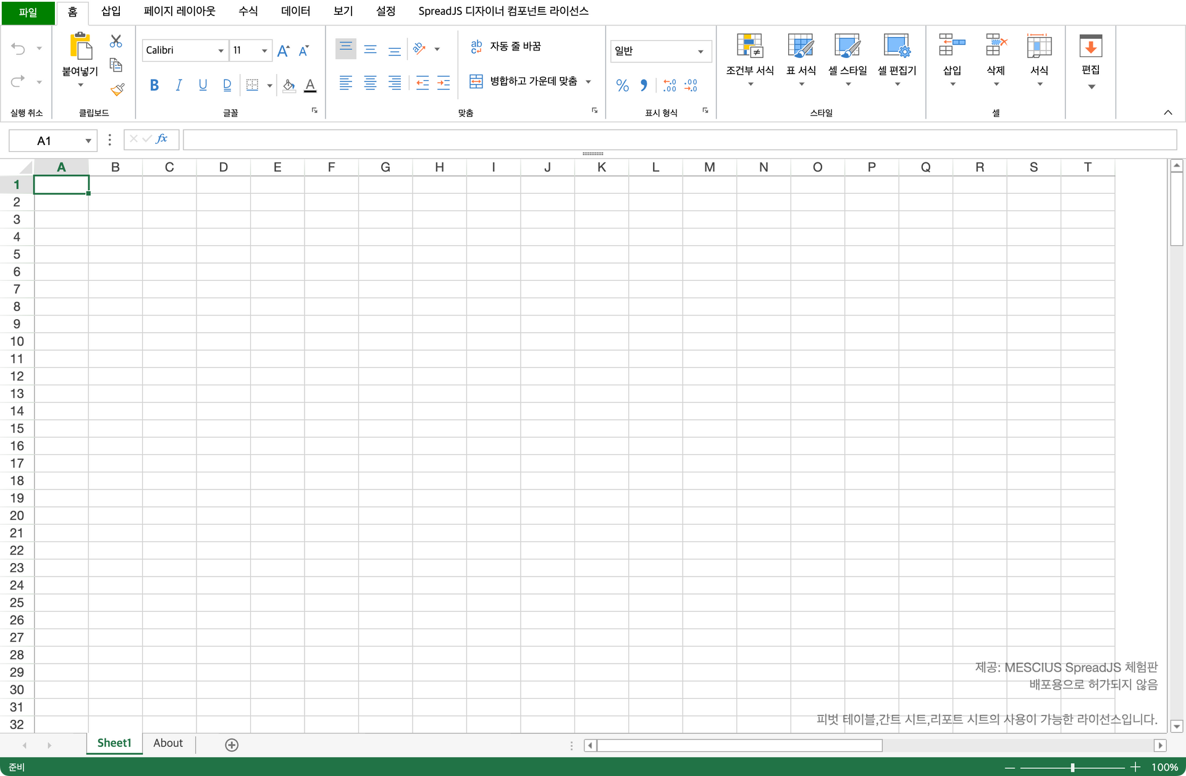Viewport: 1186px width, 776px height.
Task: Toggle Underline formatting
Action: [203, 85]
